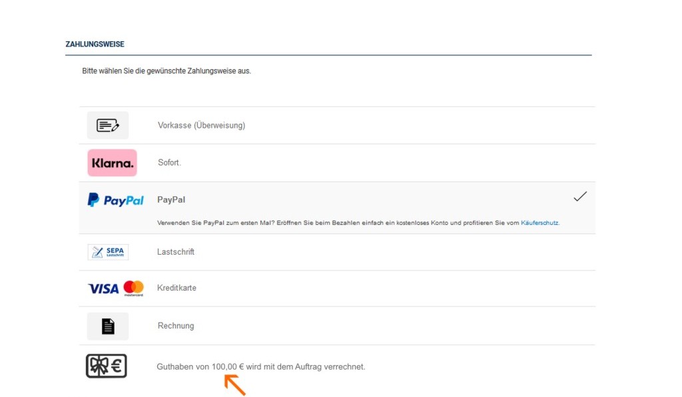Screen dimensions: 682x397
Task: Click the Vorkasse bank transfer icon
Action: (x=107, y=125)
